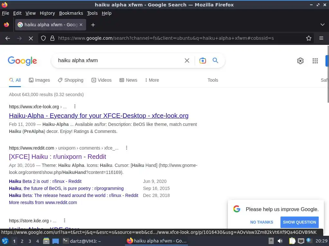Click More results from www.reddit.com
This screenshot has width=329, height=246.
click(x=43, y=202)
